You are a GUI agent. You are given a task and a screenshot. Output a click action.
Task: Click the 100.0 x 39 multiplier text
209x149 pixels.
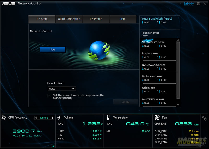[x=18, y=136]
